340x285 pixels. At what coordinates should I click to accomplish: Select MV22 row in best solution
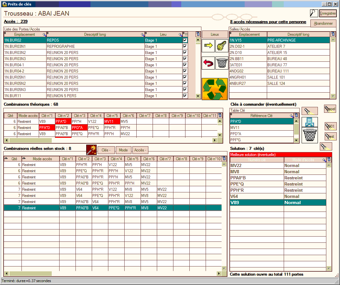pos(278,165)
